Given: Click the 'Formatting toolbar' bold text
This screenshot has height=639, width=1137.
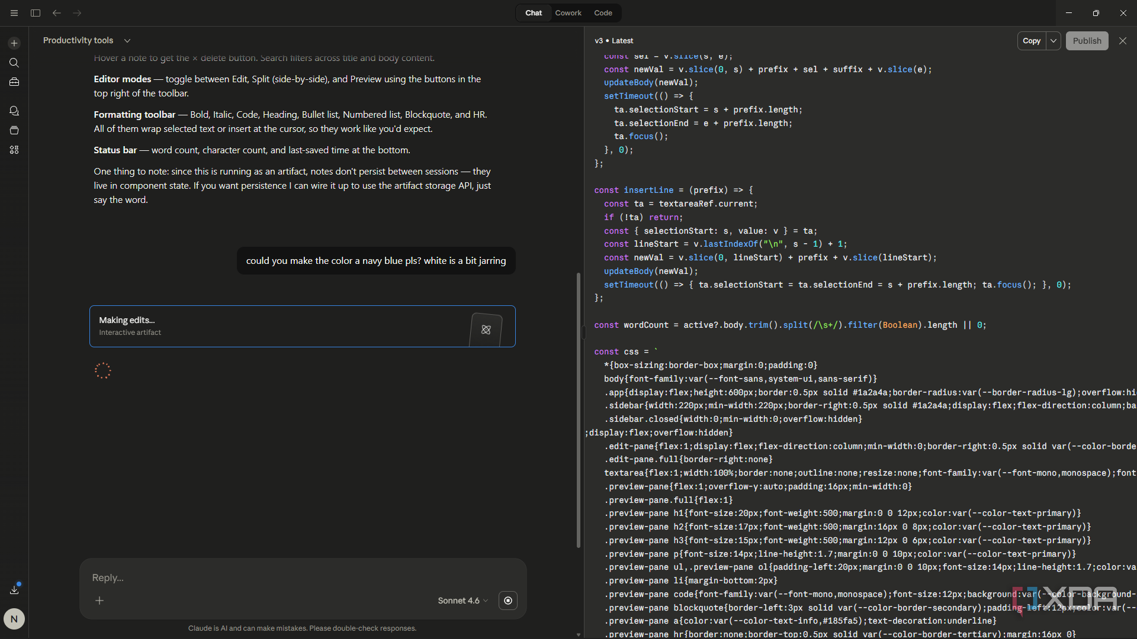Looking at the screenshot, I should click(134, 114).
